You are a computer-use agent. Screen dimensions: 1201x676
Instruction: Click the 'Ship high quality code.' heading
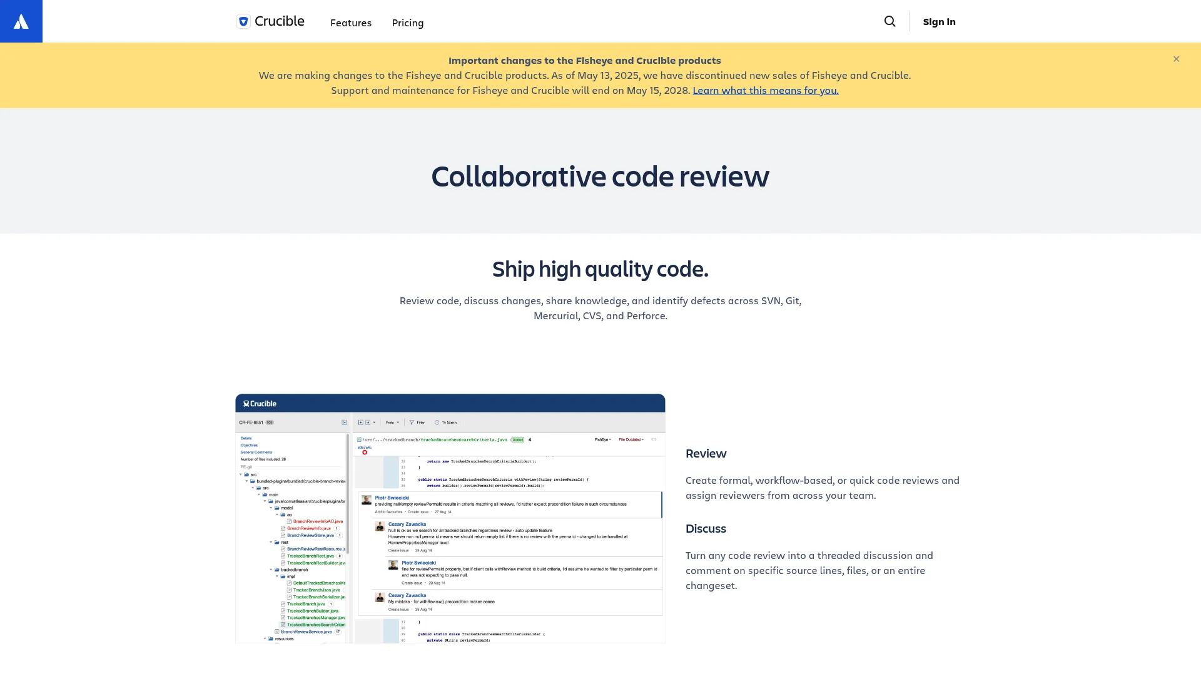600,269
